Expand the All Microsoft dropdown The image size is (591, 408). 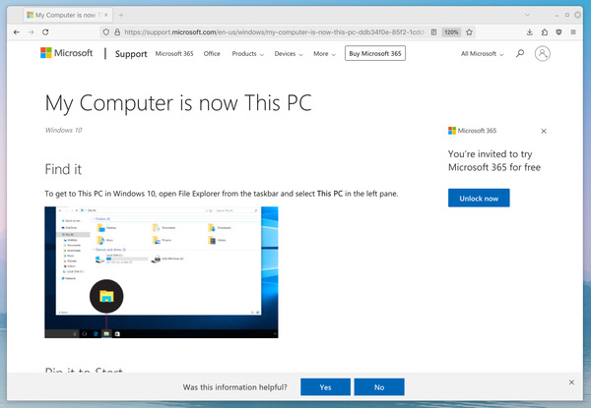pos(482,54)
